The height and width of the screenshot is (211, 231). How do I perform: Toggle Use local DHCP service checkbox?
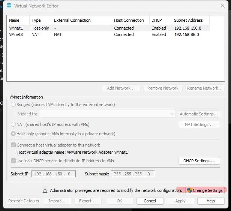tap(13, 161)
